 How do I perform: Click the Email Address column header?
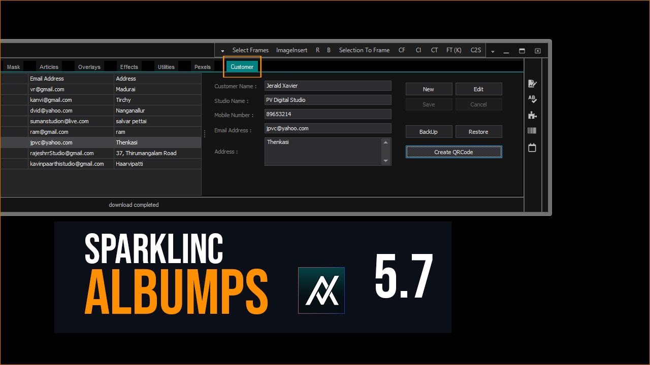point(71,79)
